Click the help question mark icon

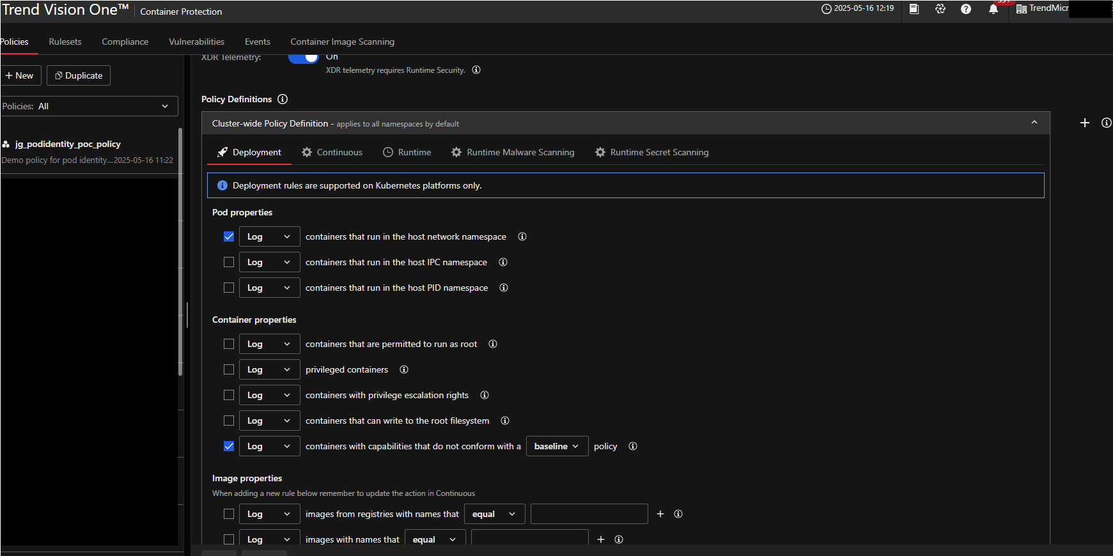click(965, 9)
